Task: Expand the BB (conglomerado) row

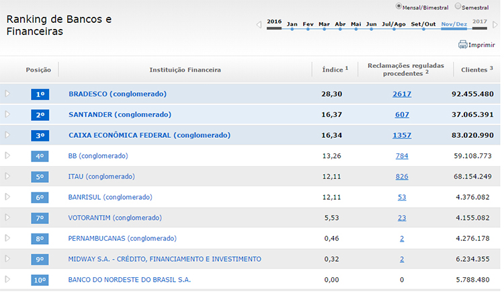Action: 7,155
